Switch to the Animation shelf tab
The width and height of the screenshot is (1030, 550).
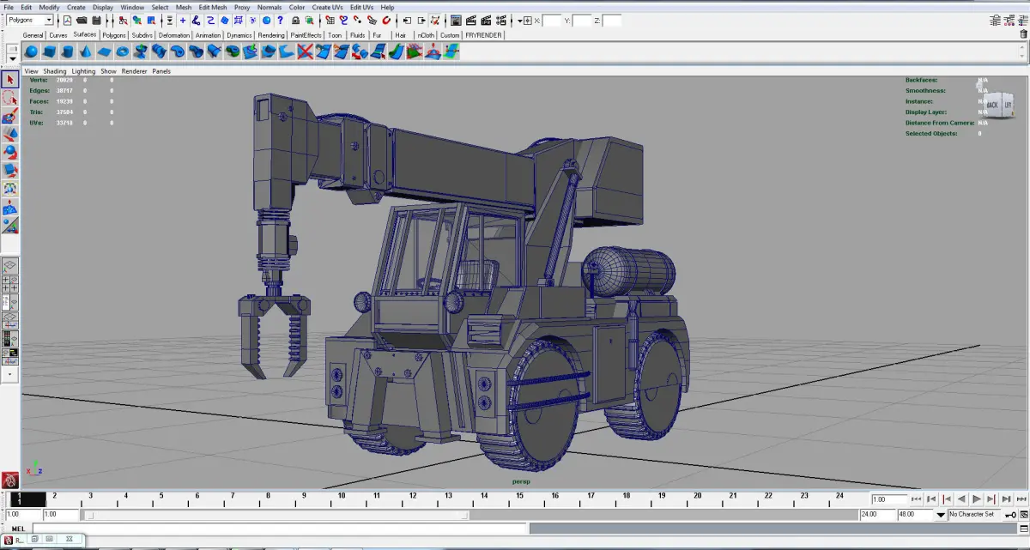click(208, 35)
